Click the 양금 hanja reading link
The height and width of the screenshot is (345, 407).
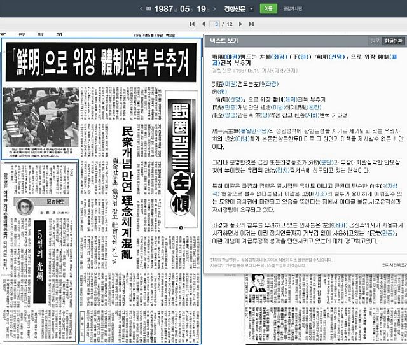click(x=230, y=115)
